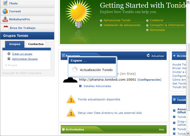
Task: Click the Torrent globe icon
Action: pyautogui.click(x=5, y=11)
